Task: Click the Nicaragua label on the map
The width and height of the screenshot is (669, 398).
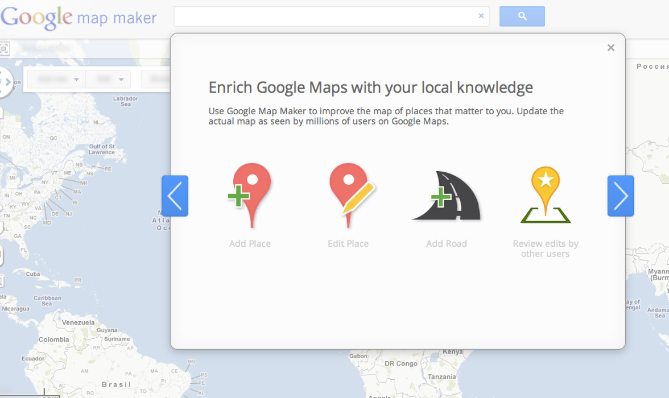Action: [16, 308]
